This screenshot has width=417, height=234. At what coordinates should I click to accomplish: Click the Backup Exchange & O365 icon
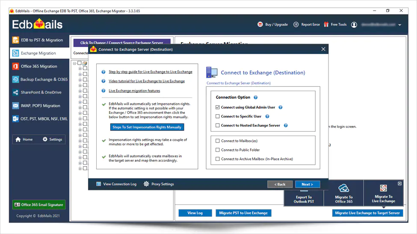pyautogui.click(x=16, y=79)
